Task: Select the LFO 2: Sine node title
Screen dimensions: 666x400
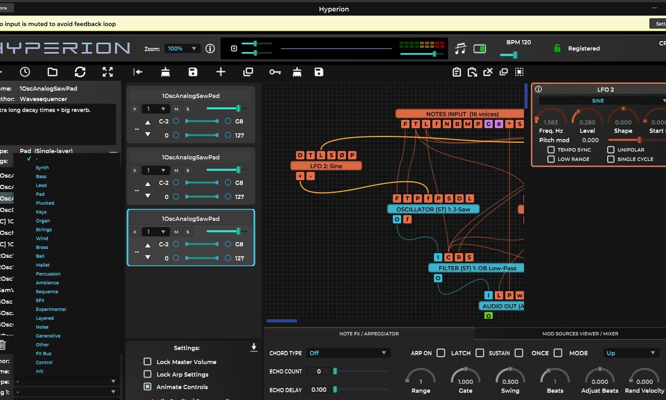Action: tap(326, 166)
